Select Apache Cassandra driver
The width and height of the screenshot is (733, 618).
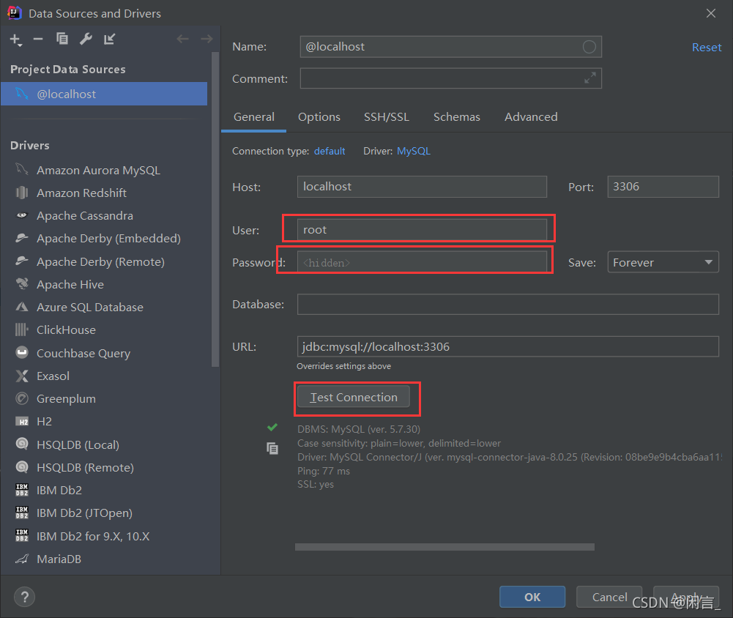click(x=85, y=215)
